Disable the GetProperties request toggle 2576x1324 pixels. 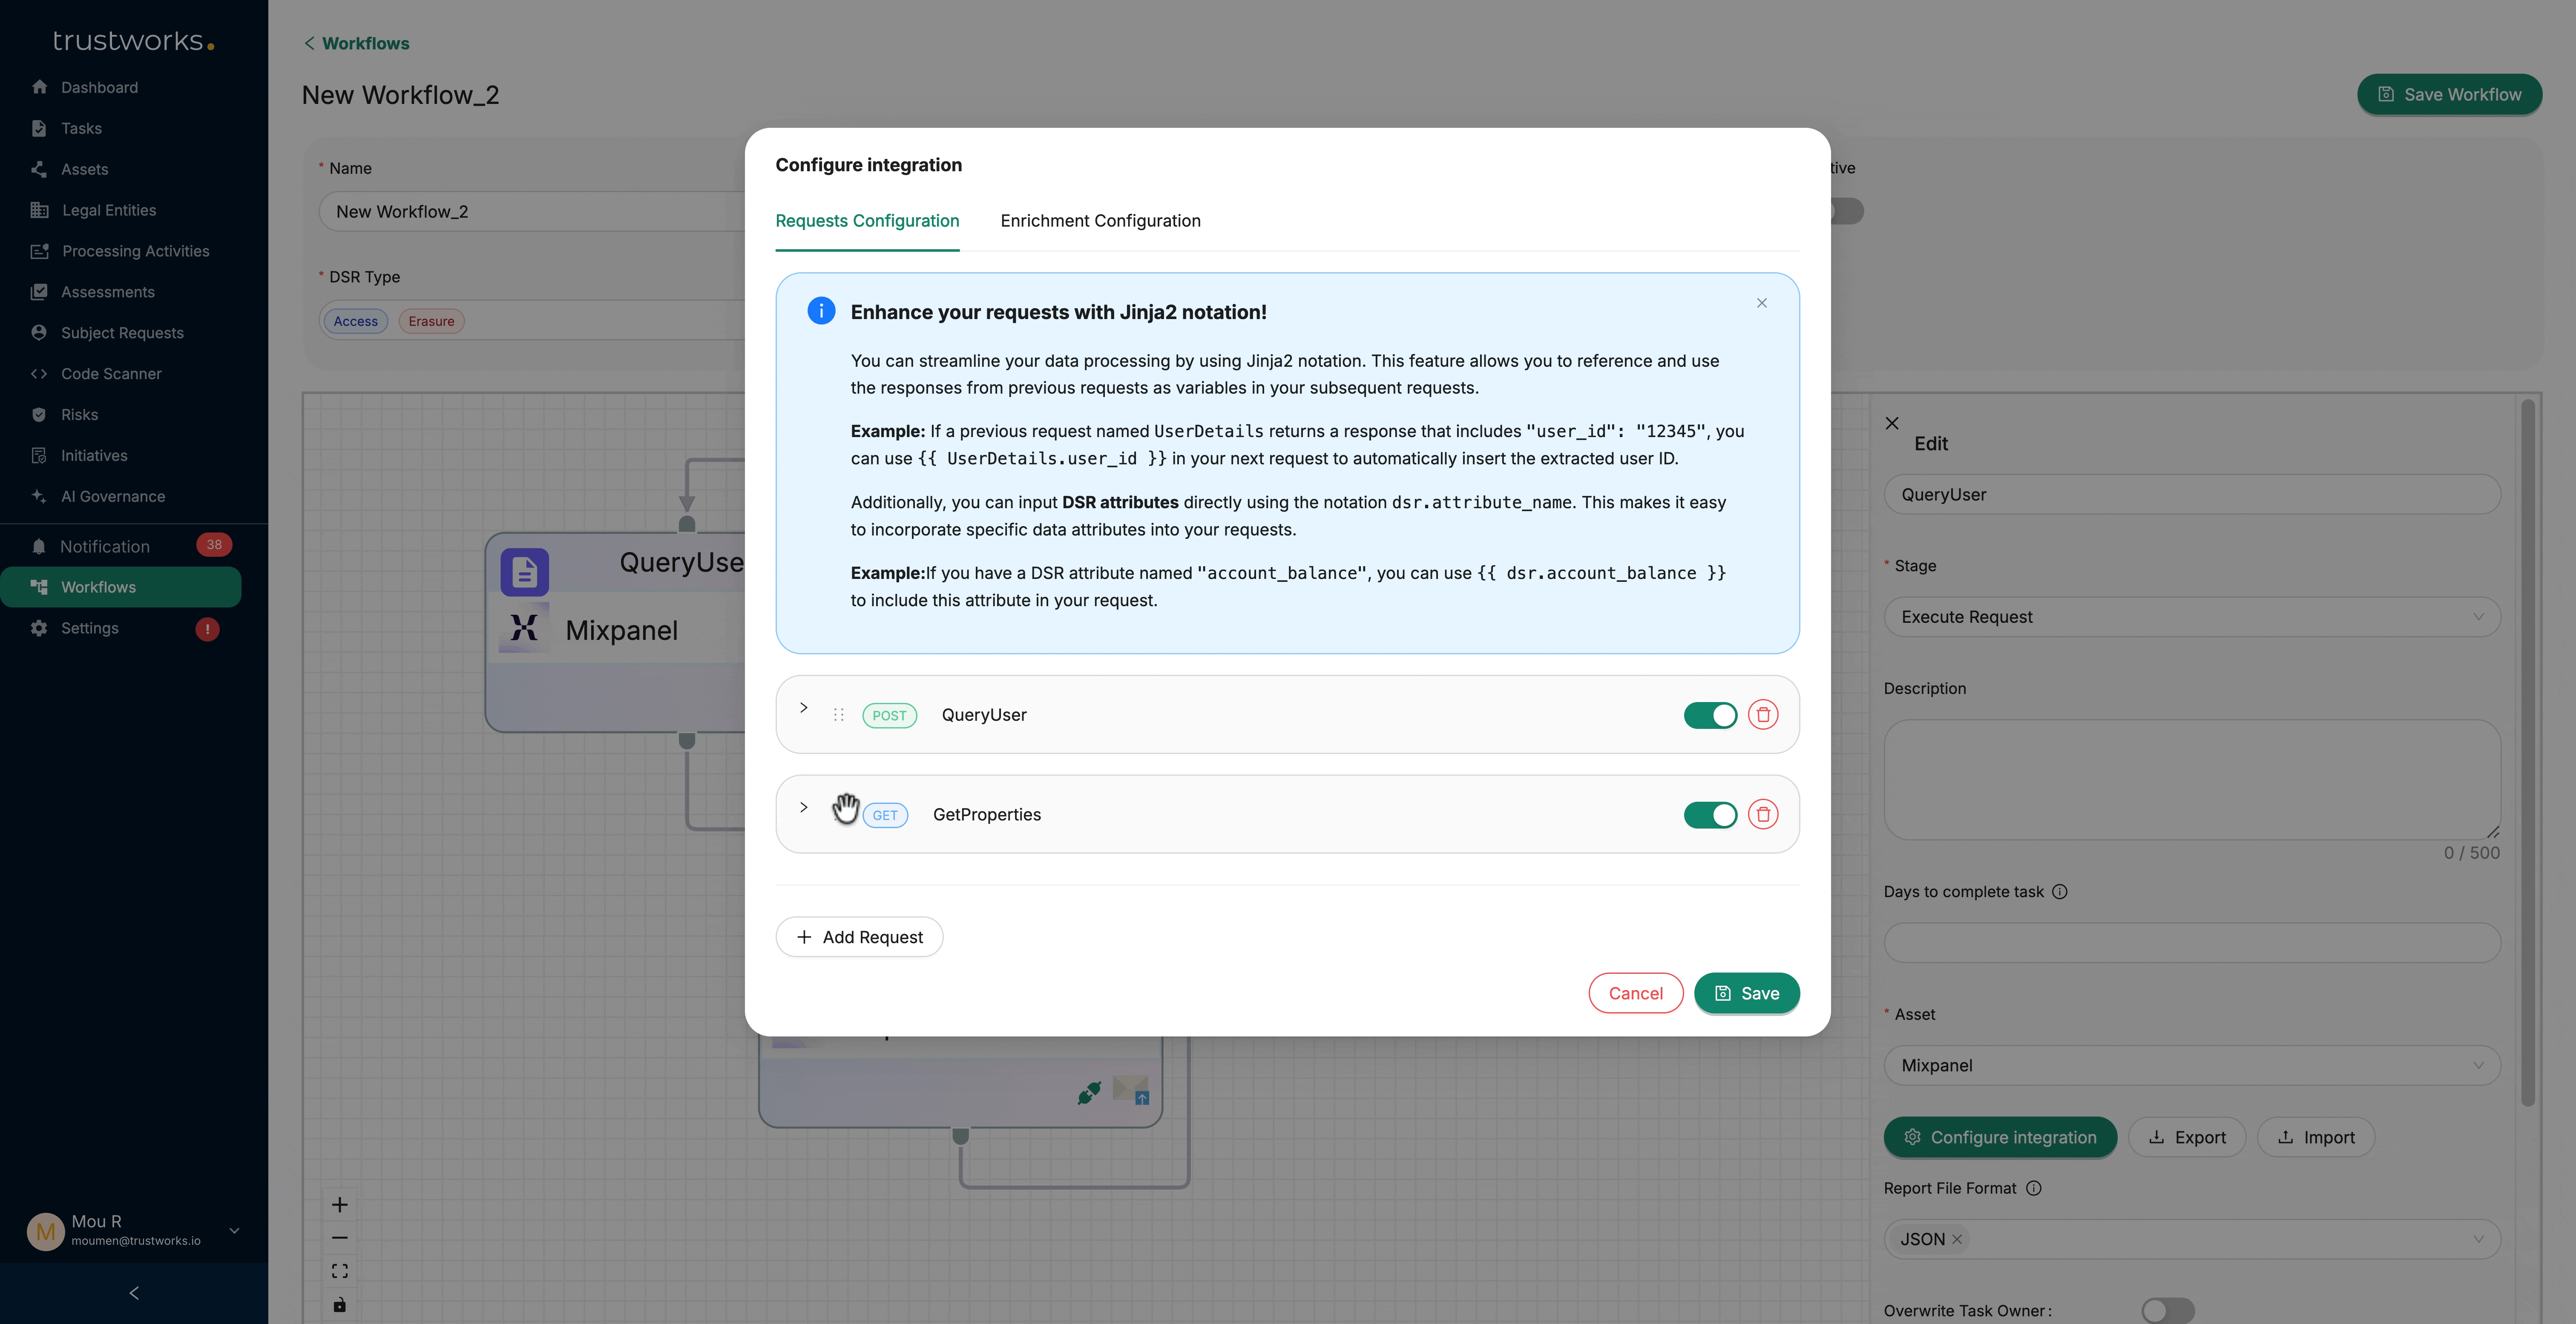pyautogui.click(x=1710, y=815)
